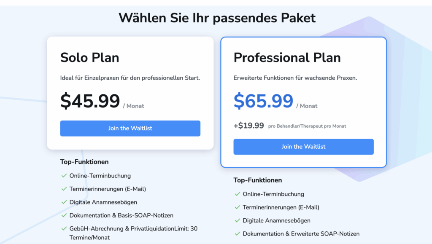Click Join the Waitlist for the Professional Plan
Screen dimensions: 432x244
(x=303, y=147)
